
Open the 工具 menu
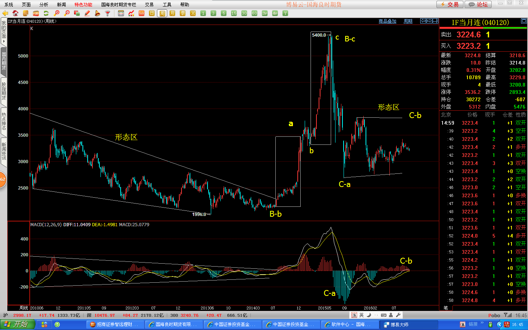click(x=167, y=4)
